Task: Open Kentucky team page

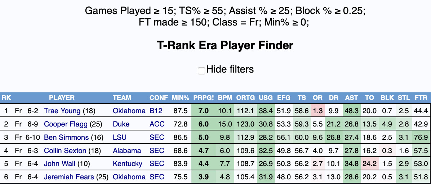Action: tap(127, 164)
